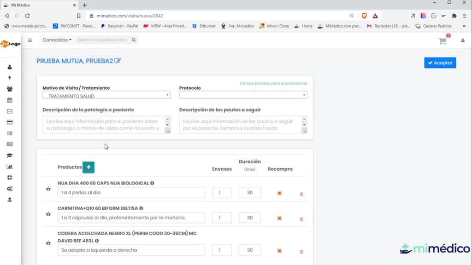Open Motivo de Visita / Tratamiento dropdown
This screenshot has height=265, width=472.
click(x=106, y=96)
